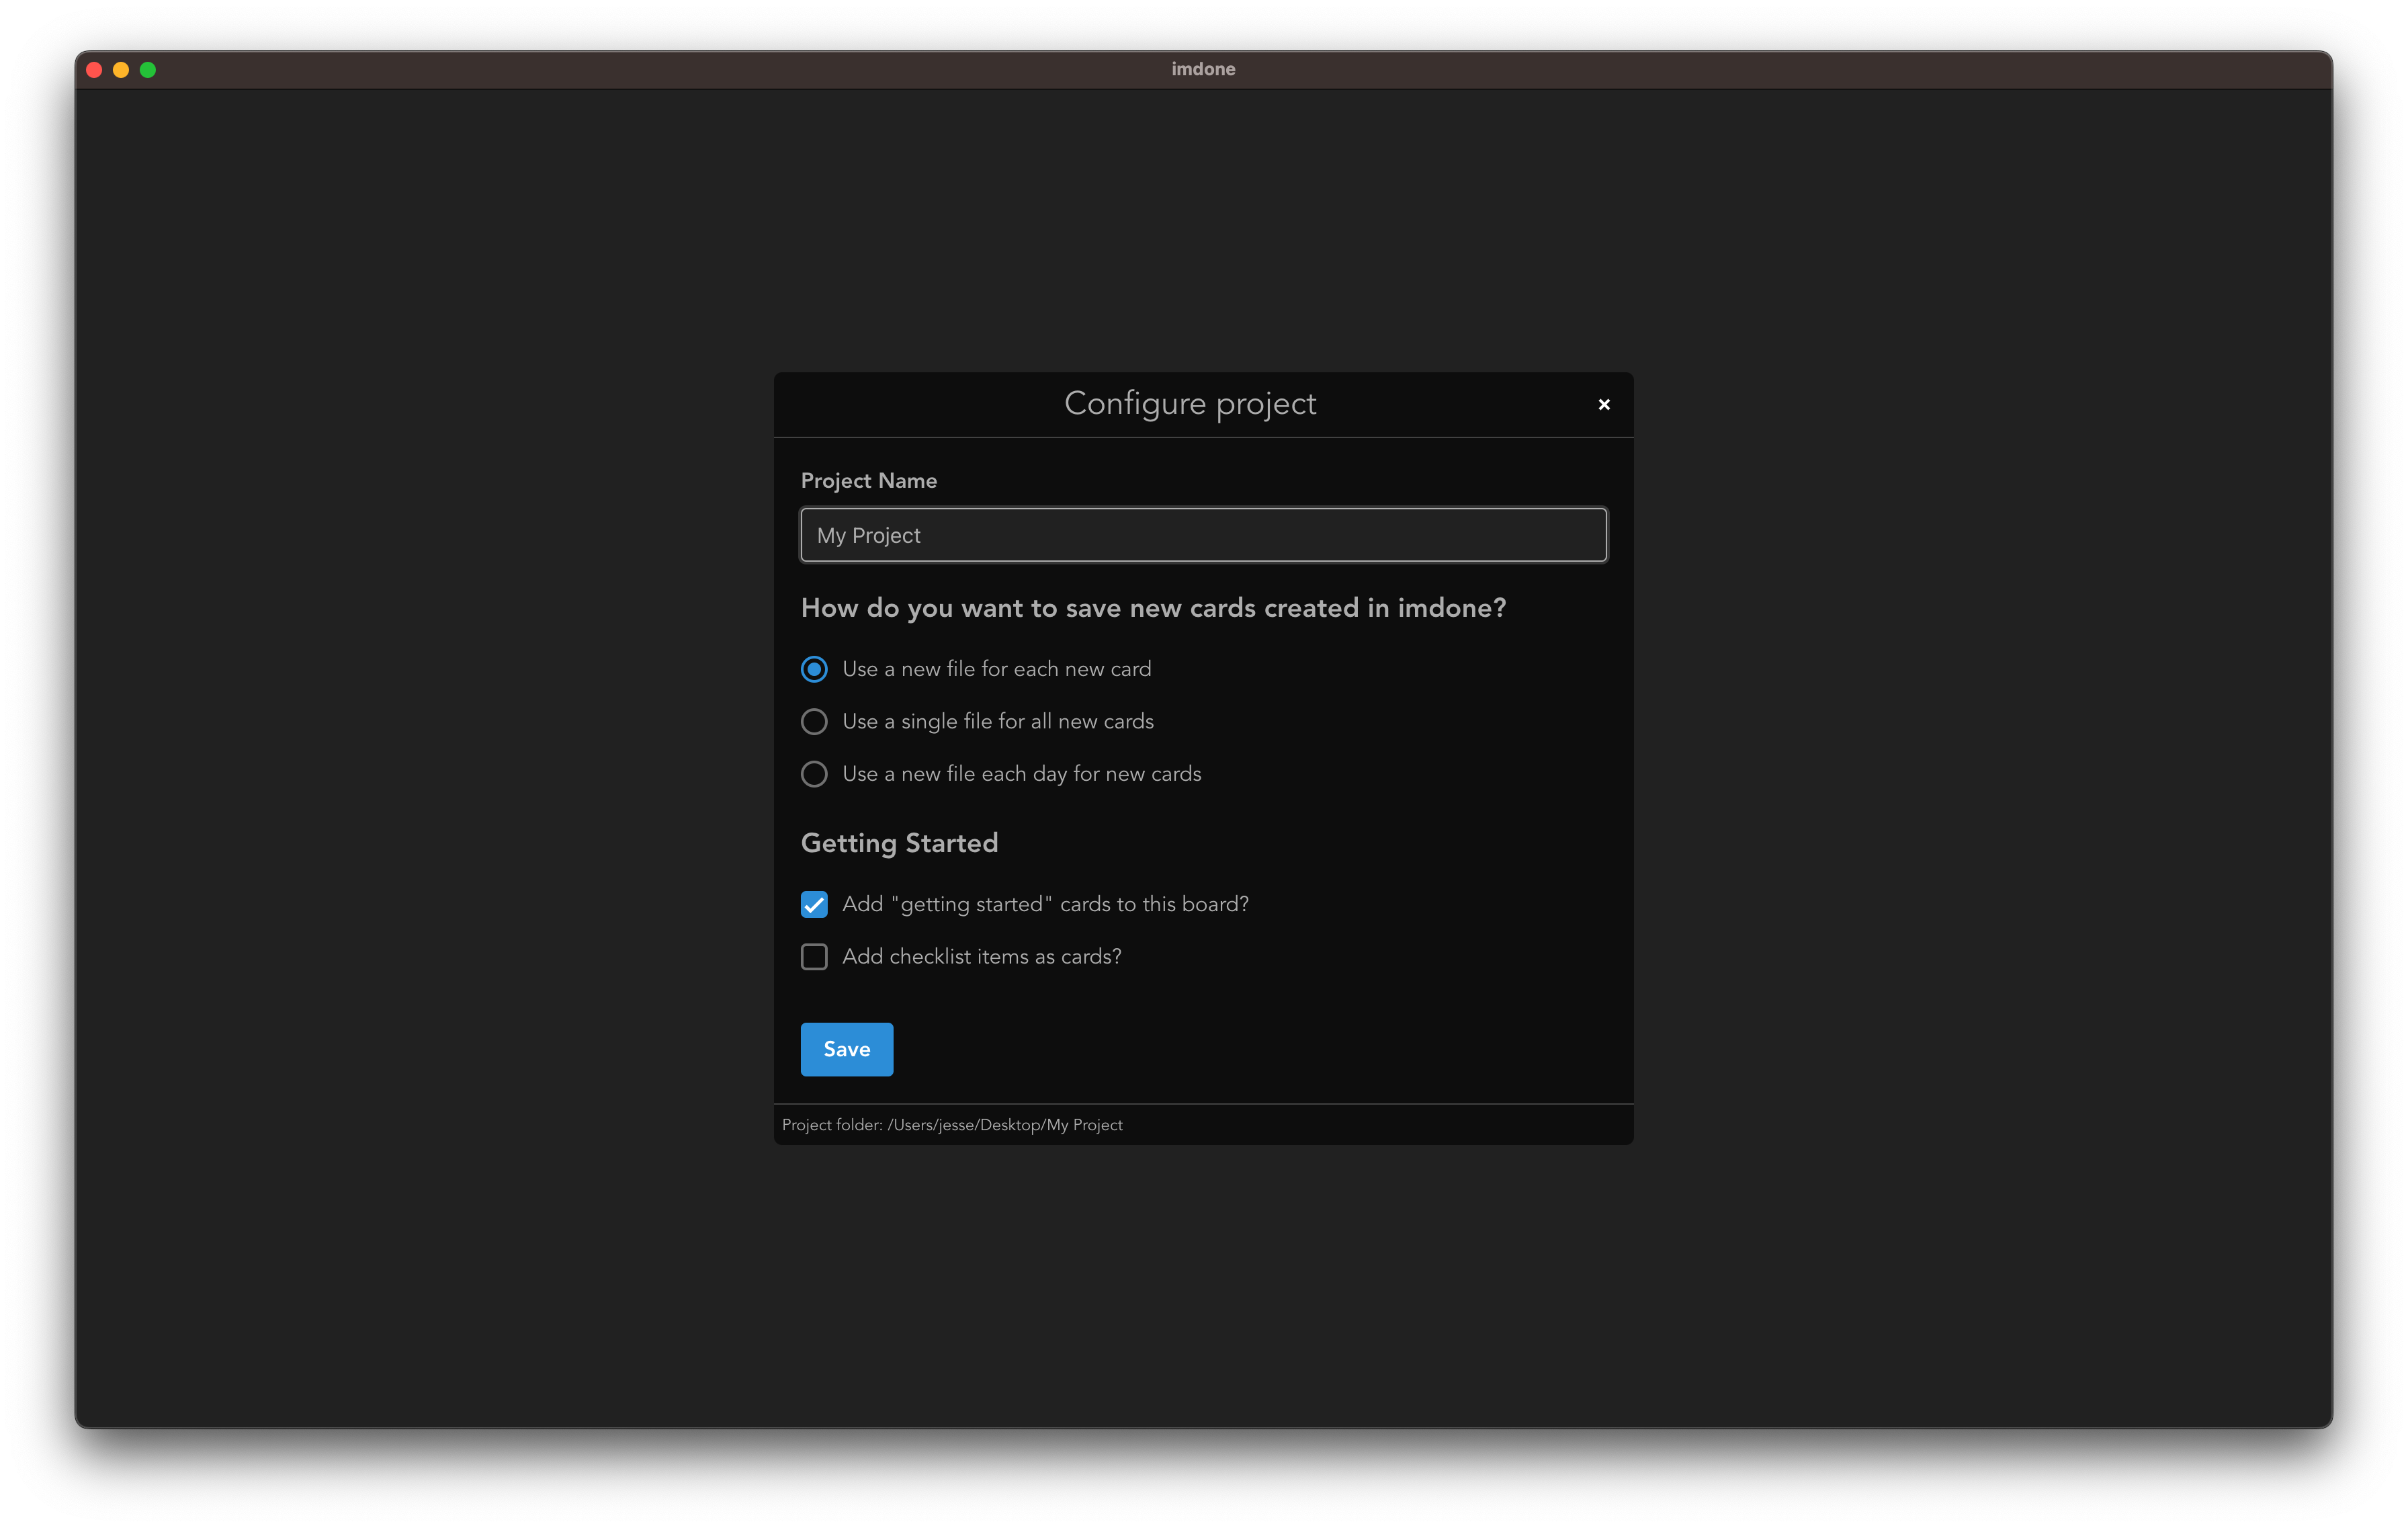
Task: Select the new file for each card radio button
Action: tap(814, 669)
